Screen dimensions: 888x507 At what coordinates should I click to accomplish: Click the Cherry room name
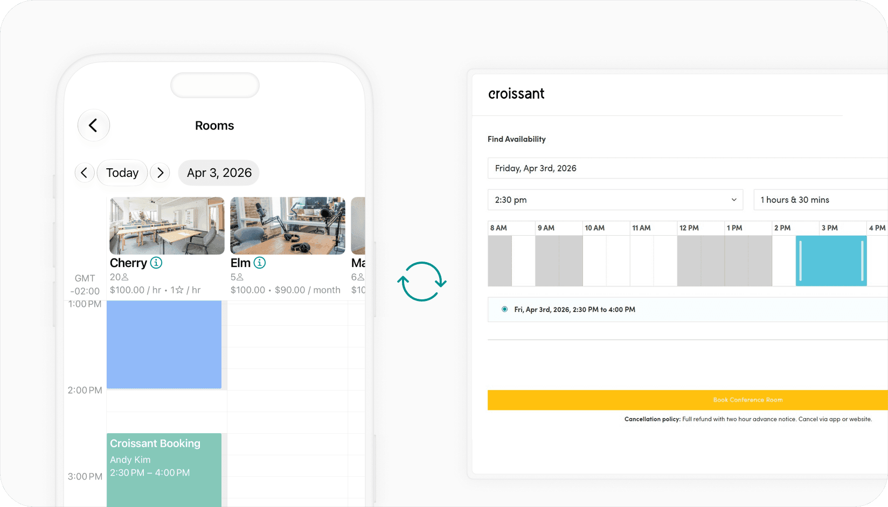point(128,263)
